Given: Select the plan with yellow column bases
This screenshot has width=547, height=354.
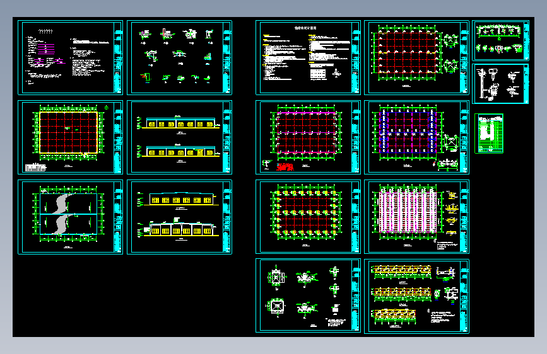Looking at the screenshot, I should [308, 217].
